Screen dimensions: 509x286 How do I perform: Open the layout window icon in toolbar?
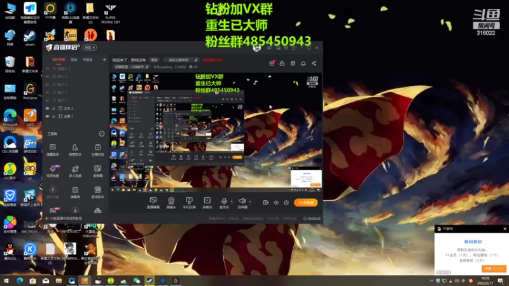[x=293, y=63]
